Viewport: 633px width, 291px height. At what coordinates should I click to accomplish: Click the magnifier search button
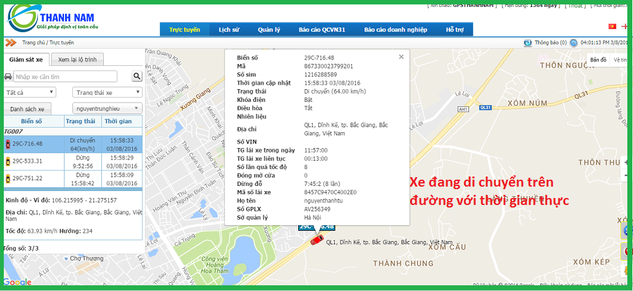click(x=137, y=77)
